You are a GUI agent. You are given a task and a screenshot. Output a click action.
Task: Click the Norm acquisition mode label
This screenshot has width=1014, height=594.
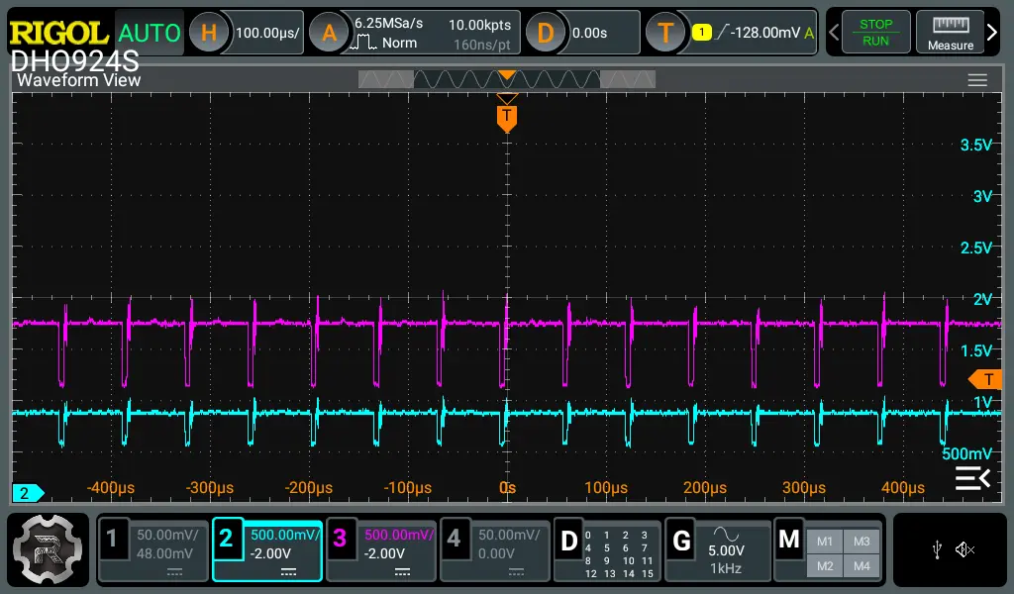(399, 43)
